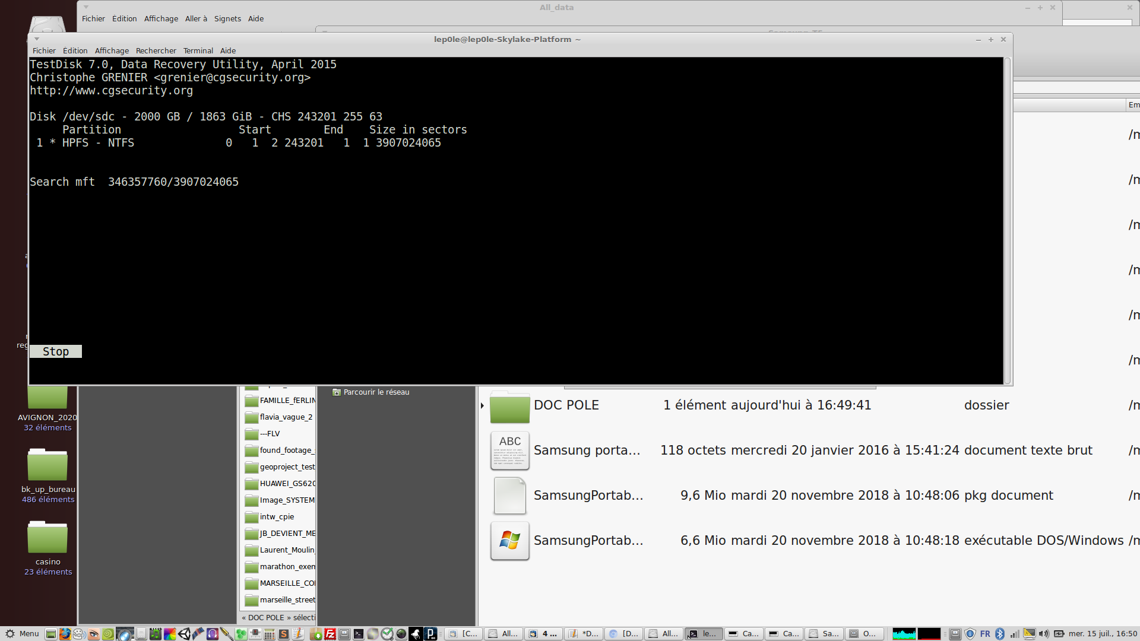The image size is (1140, 641).
Task: Click Parcourir le réseau in the sidebar
Action: 376,392
